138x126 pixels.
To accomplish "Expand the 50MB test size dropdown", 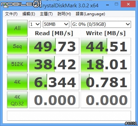I will pyautogui.click(x=56, y=24).
